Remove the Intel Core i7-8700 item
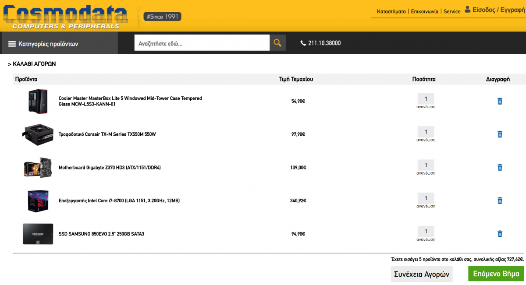Image resolution: width=526 pixels, height=285 pixels. point(499,201)
